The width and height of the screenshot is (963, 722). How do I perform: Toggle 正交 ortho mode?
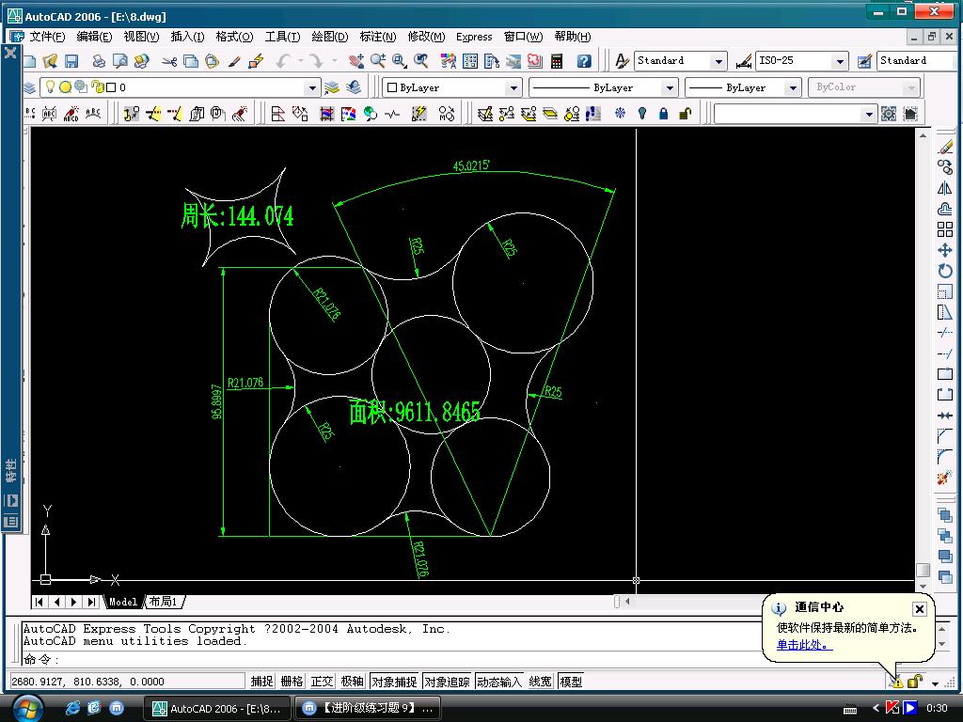pos(322,682)
